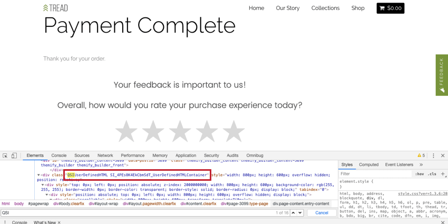
Task: Toggle the device toolbar icon in DevTools
Action: pyautogui.click(x=14, y=155)
